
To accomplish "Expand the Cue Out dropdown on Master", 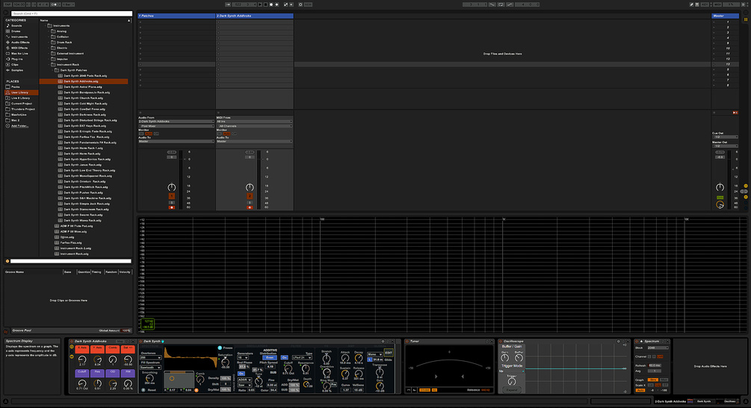I will point(723,136).
